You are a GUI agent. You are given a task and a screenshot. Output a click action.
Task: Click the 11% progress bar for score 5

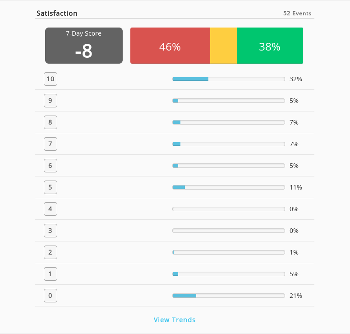click(x=229, y=187)
